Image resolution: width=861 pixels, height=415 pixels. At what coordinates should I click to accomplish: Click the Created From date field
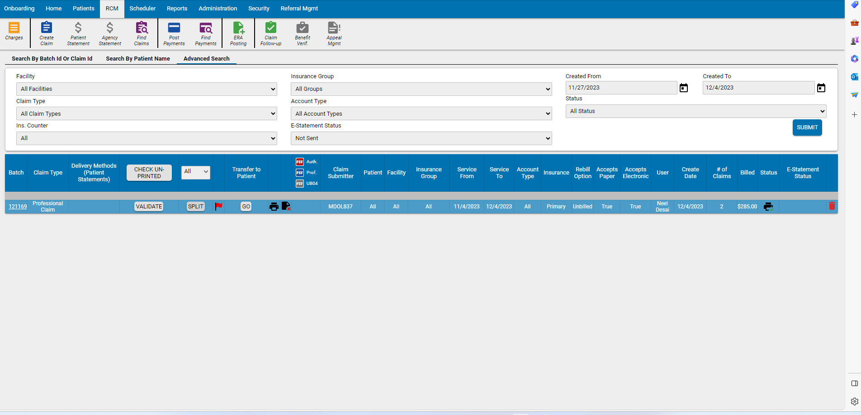pyautogui.click(x=621, y=87)
